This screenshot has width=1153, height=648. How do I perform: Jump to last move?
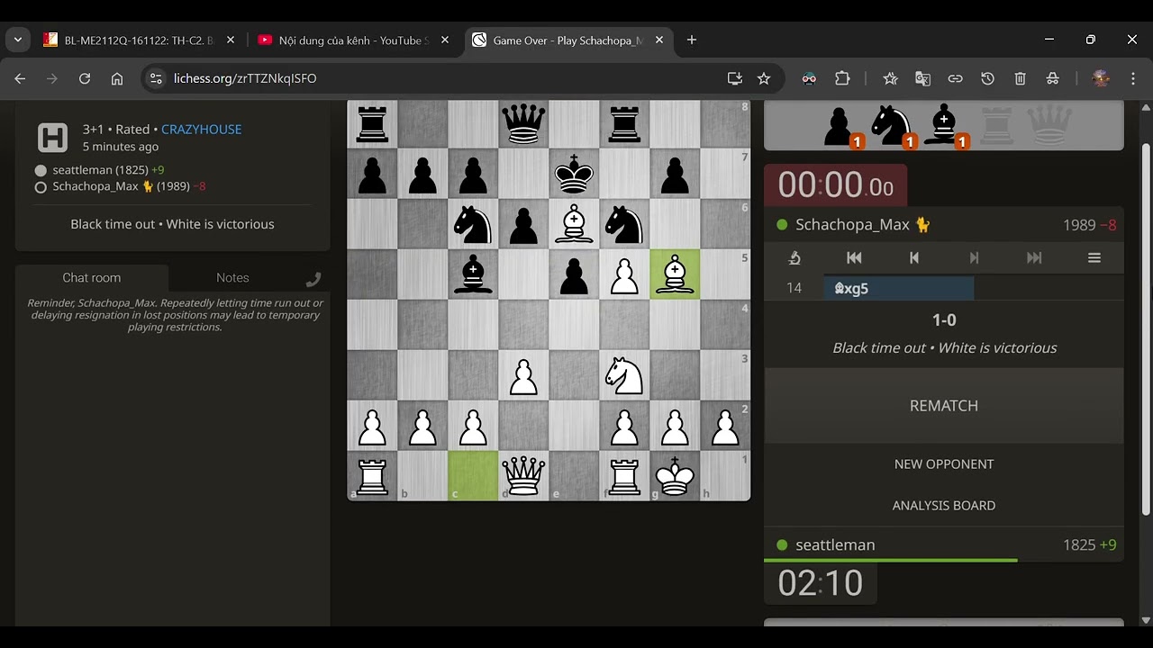1034,258
